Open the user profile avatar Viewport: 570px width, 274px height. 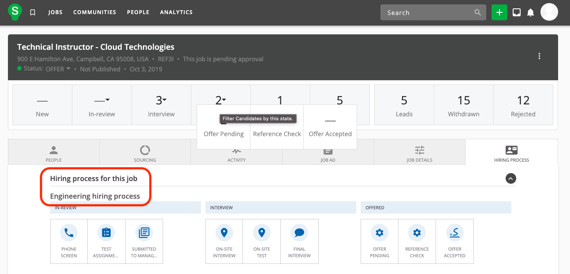549,12
